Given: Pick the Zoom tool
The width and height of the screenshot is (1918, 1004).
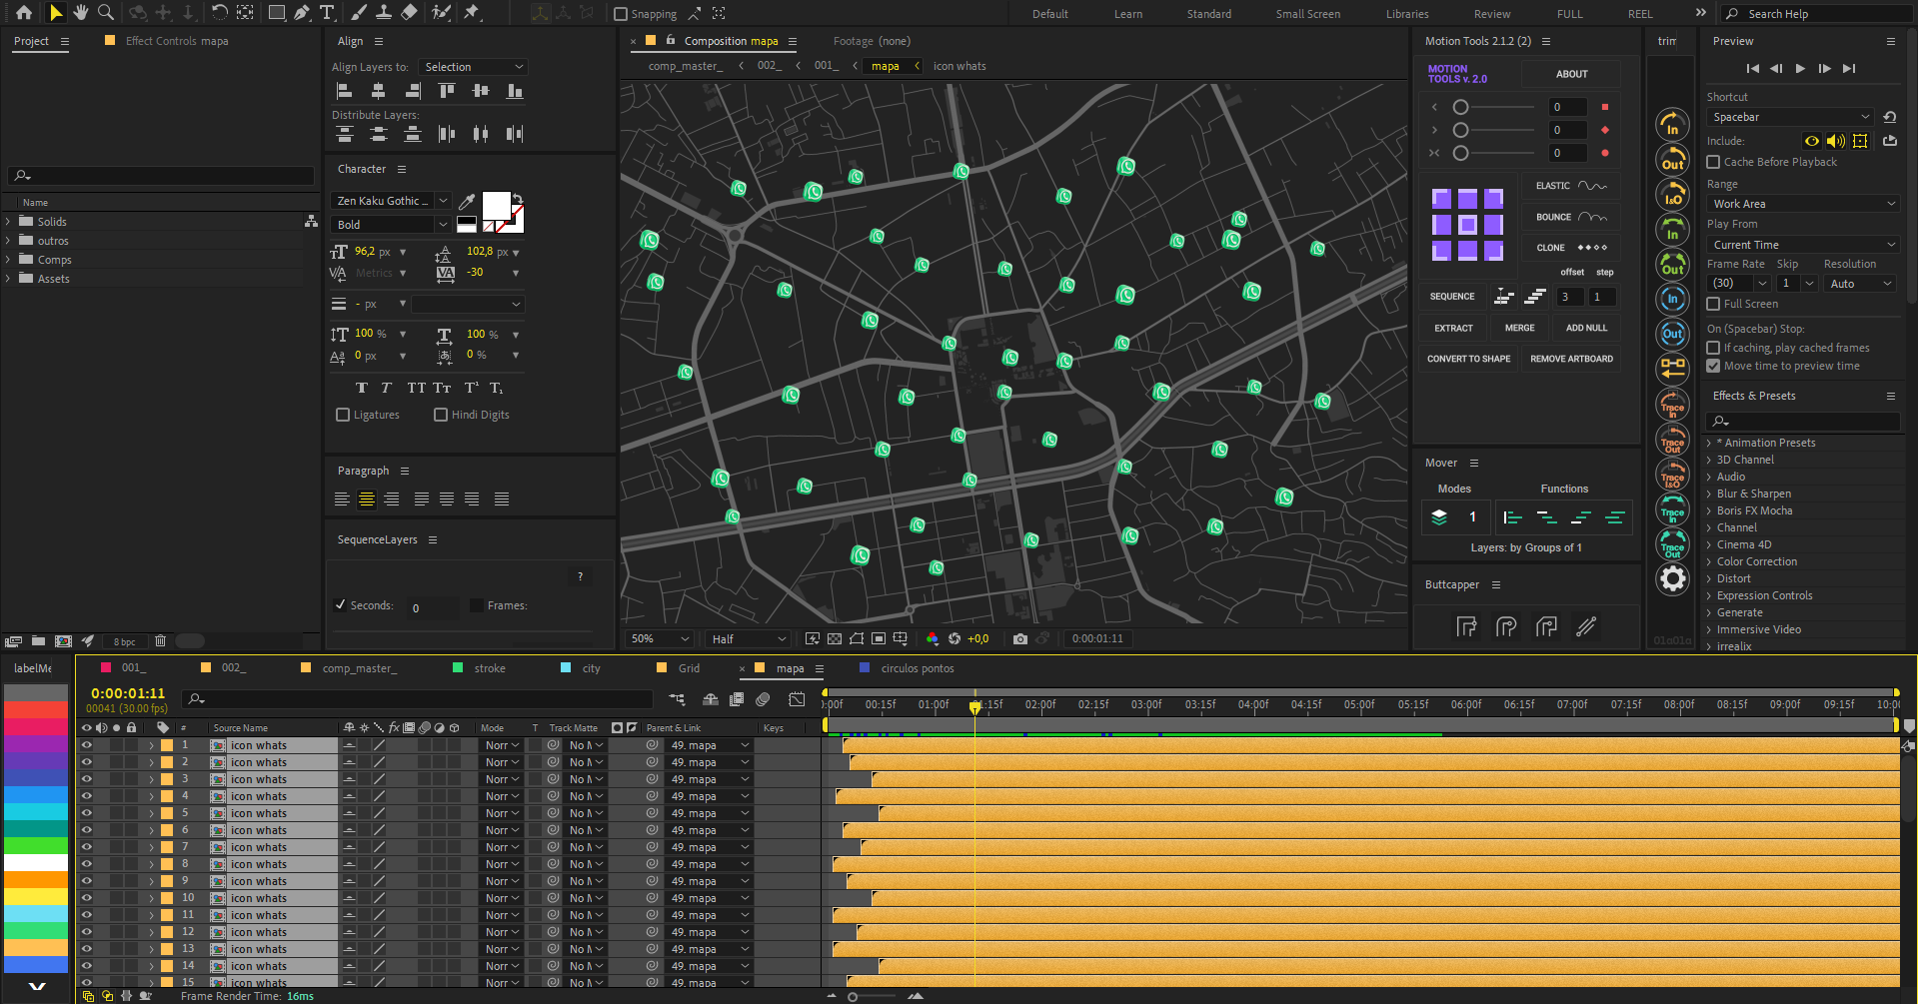Looking at the screenshot, I should pos(105,13).
